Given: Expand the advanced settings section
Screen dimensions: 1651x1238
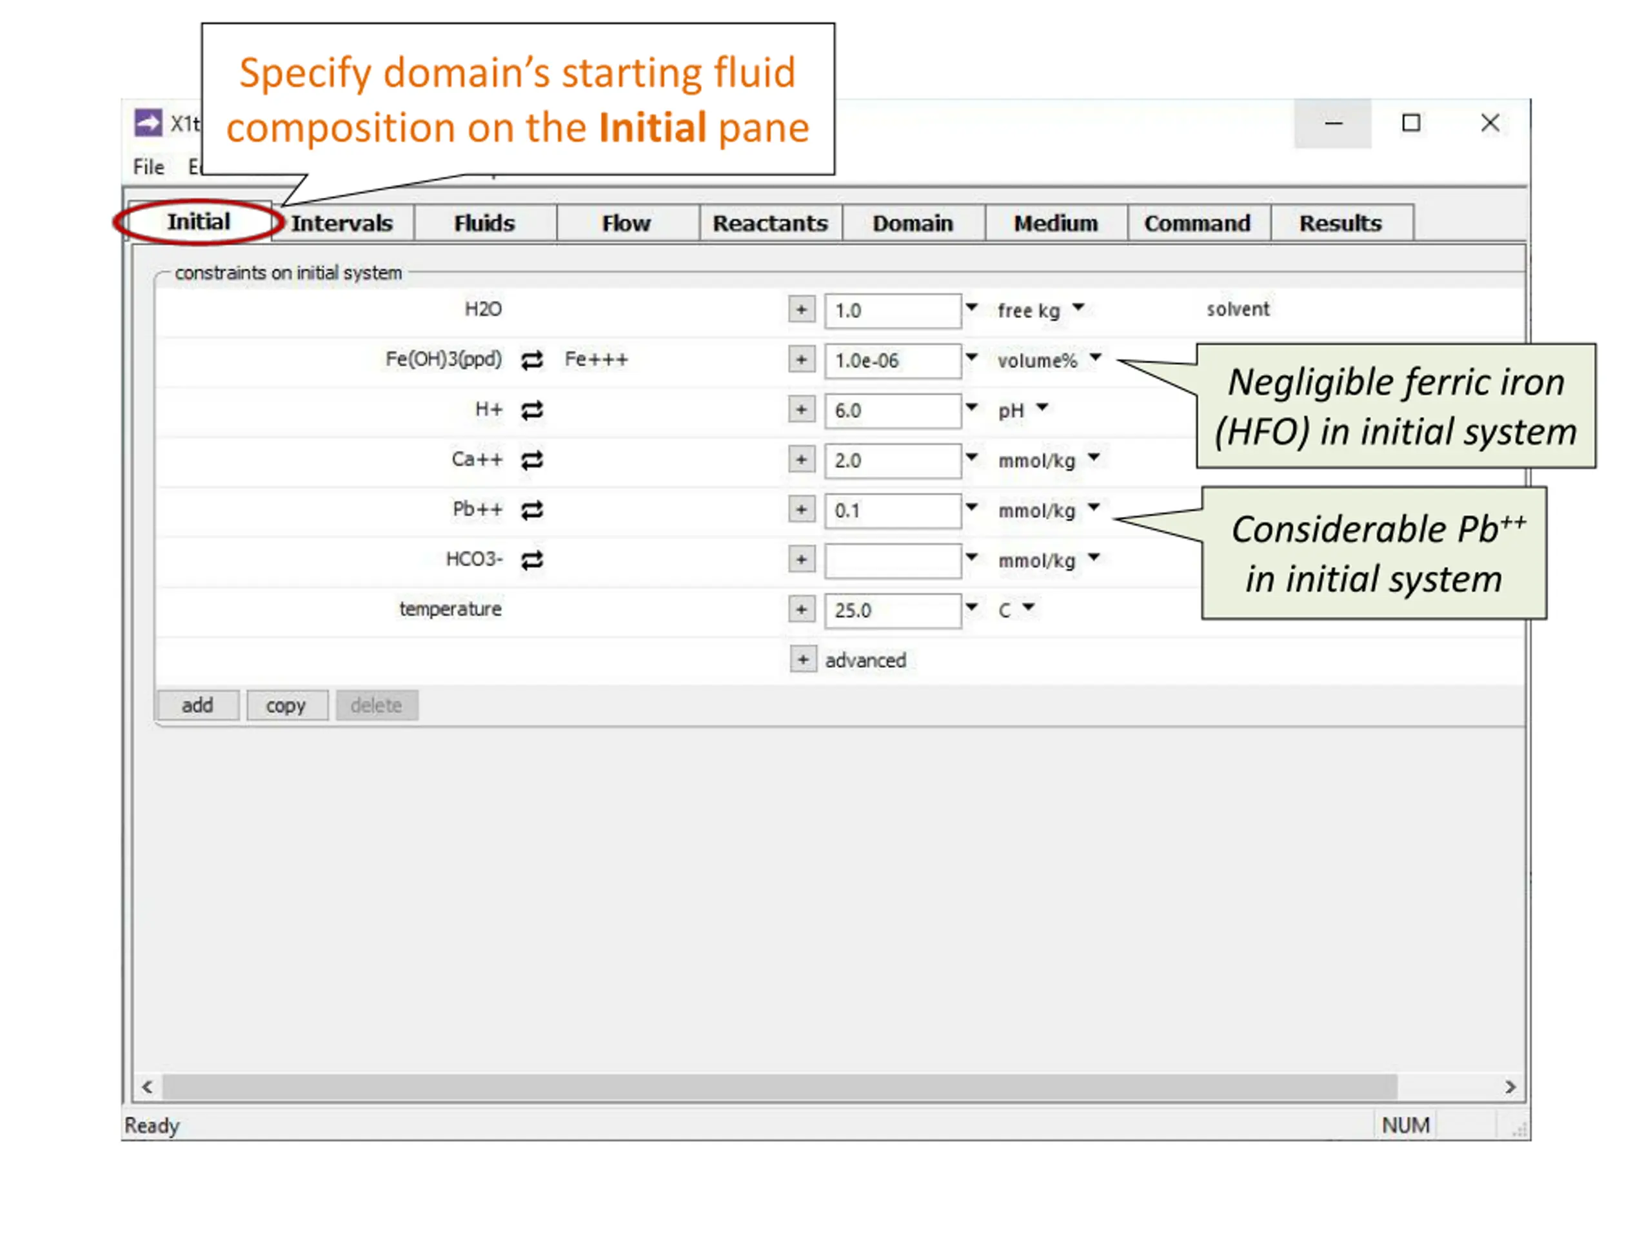Looking at the screenshot, I should coord(803,660).
